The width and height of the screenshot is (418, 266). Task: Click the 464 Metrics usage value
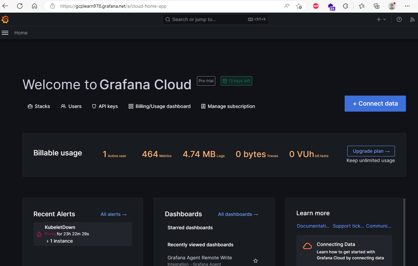(156, 154)
